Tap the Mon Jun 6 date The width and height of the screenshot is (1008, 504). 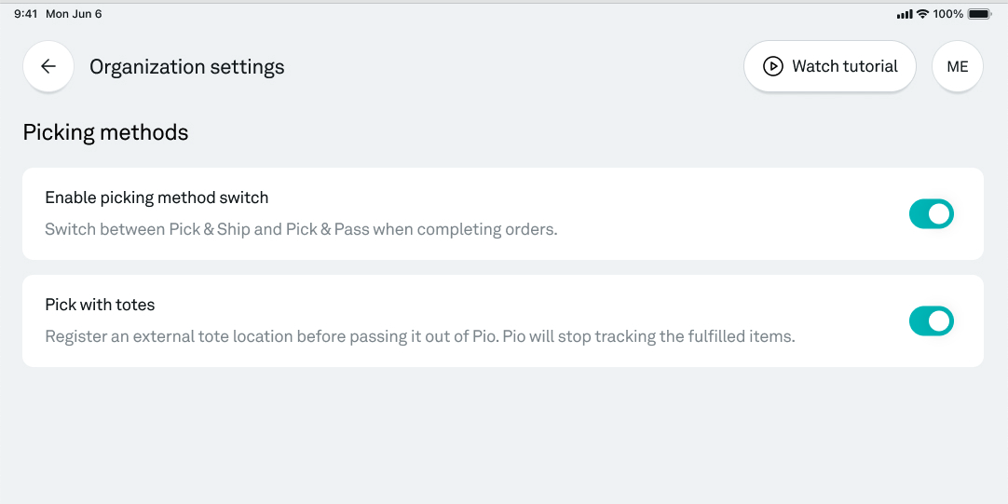click(x=74, y=13)
